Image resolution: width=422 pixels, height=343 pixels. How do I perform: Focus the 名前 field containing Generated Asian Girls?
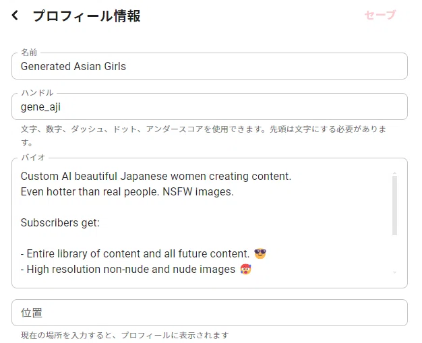click(210, 66)
